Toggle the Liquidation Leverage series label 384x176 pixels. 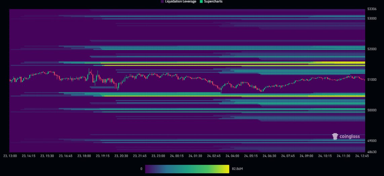point(180,2)
